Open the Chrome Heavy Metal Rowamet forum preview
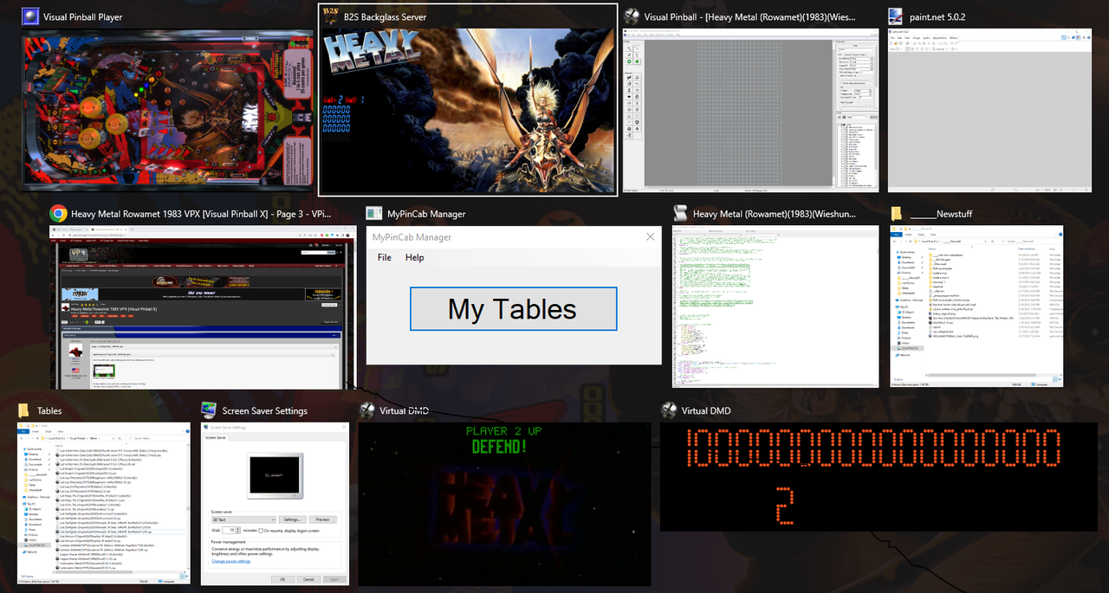Image resolution: width=1109 pixels, height=593 pixels. click(x=203, y=307)
